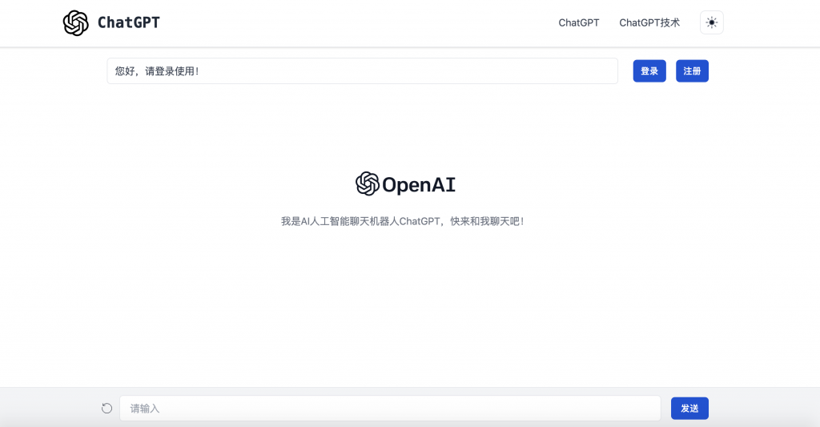Click the 您好，请登录使用！ notice field

(363, 70)
